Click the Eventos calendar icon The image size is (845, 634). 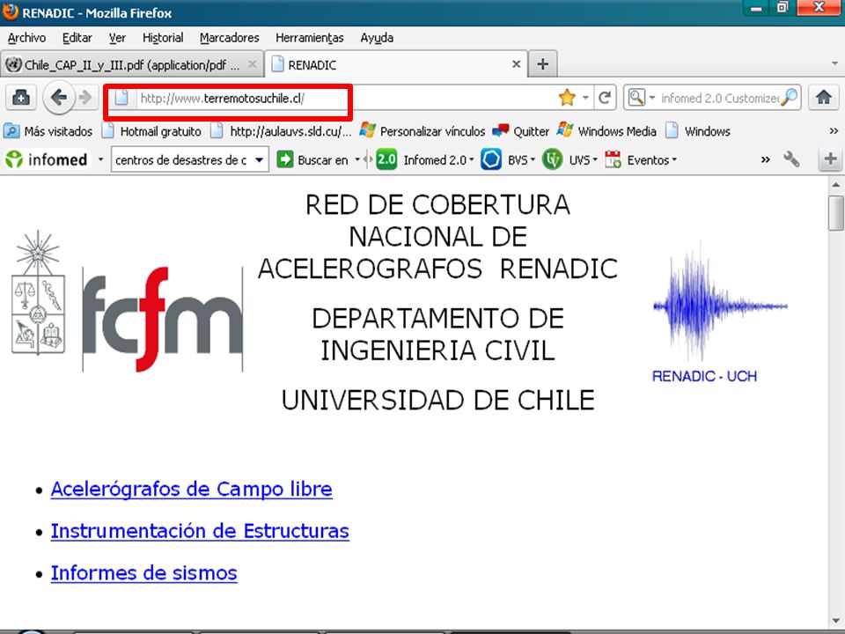point(613,159)
